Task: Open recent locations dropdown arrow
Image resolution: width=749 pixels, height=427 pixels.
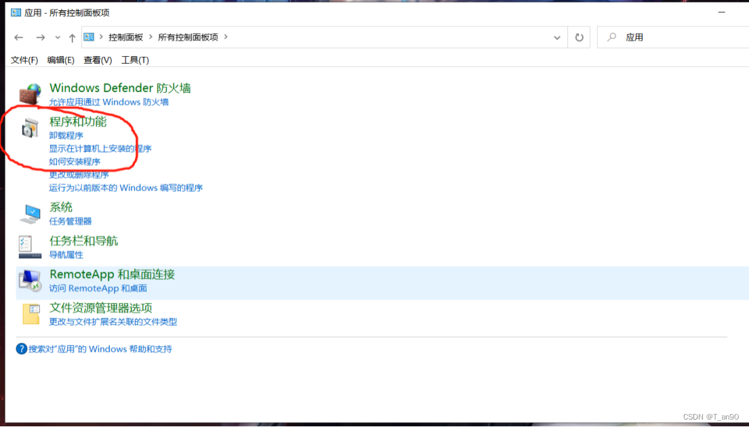Action: 58,37
